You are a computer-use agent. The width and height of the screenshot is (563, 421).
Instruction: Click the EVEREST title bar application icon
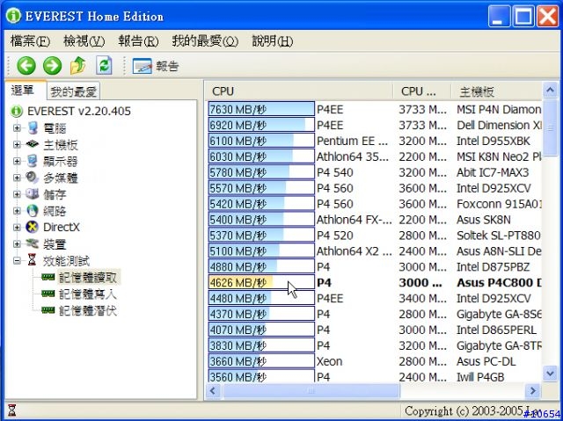click(x=13, y=16)
